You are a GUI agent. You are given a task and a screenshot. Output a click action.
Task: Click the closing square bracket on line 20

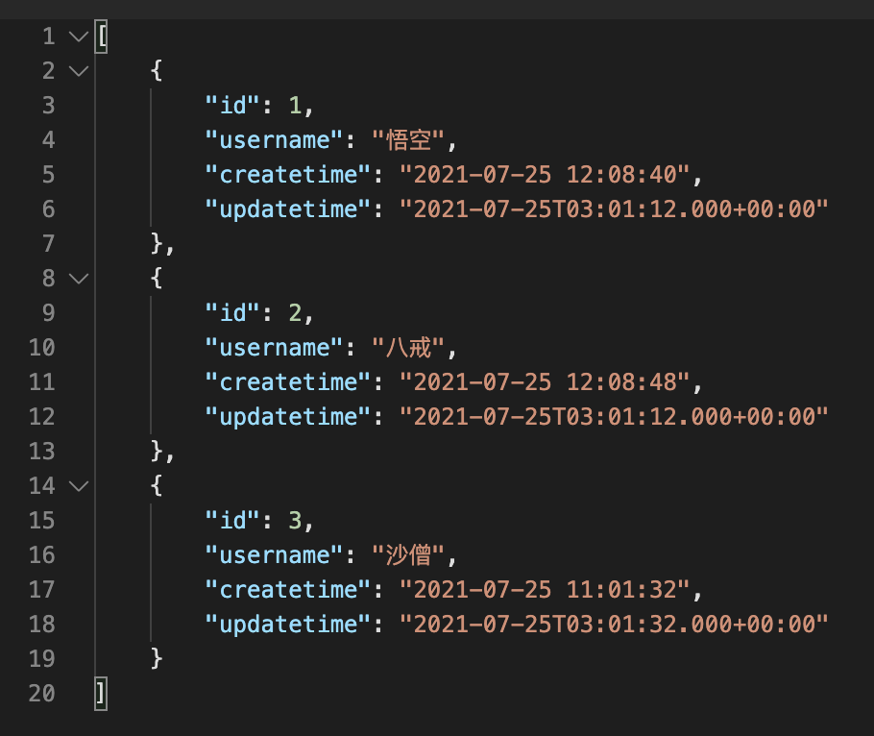(x=101, y=694)
